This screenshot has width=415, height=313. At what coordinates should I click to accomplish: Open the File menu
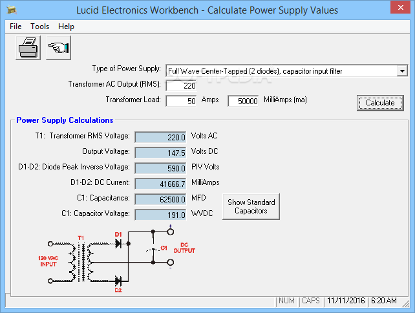click(16, 27)
